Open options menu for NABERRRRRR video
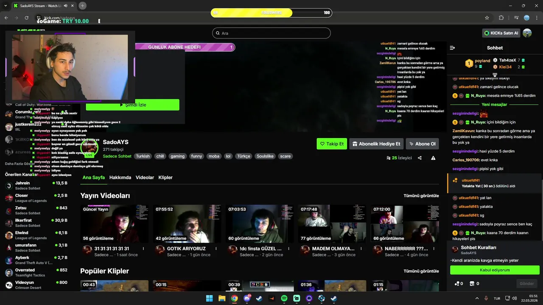Image resolution: width=543 pixels, height=305 pixels. click(x=434, y=249)
